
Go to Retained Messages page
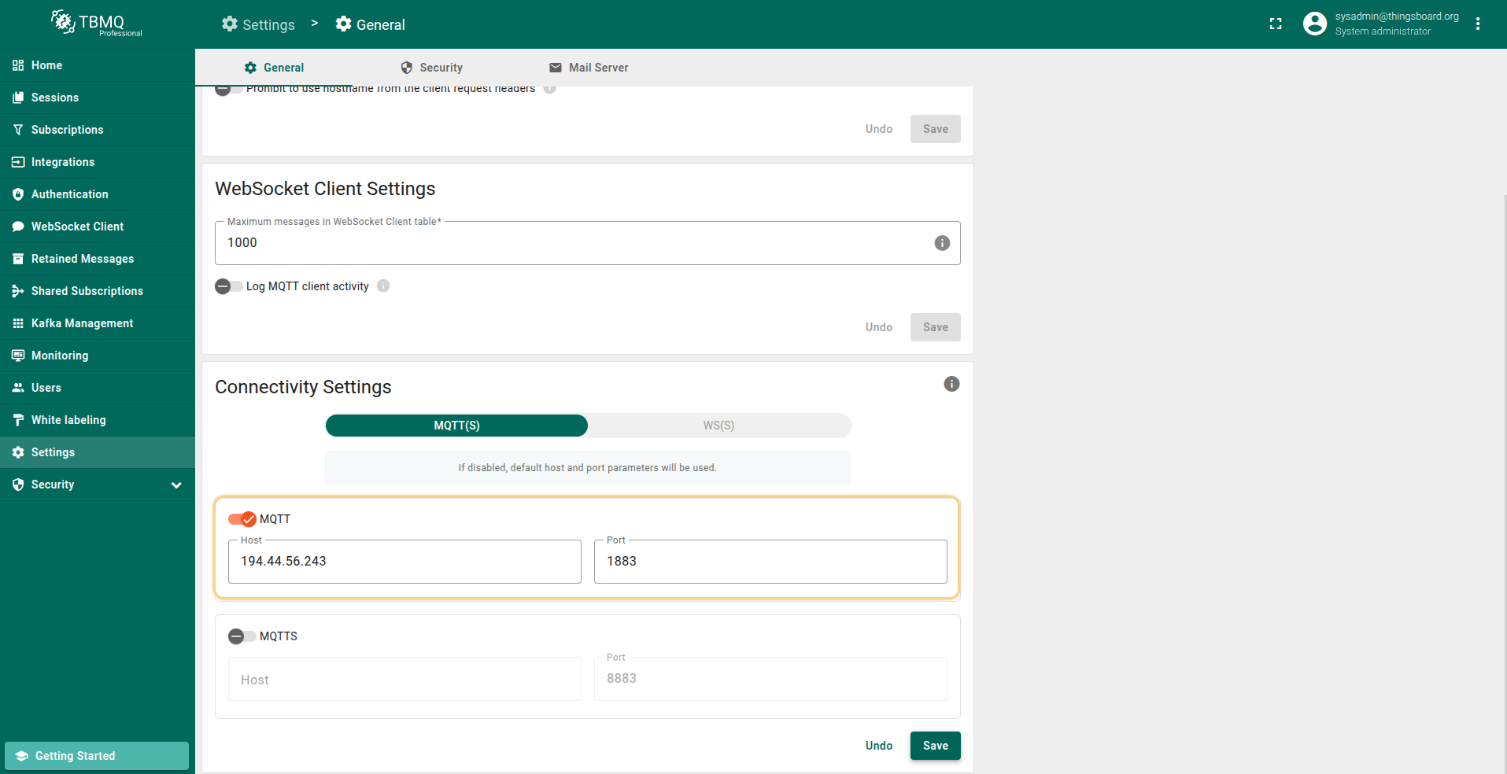click(82, 259)
